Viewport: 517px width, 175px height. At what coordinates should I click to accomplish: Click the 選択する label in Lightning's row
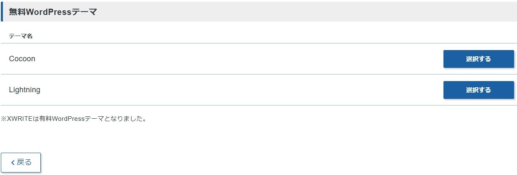478,90
